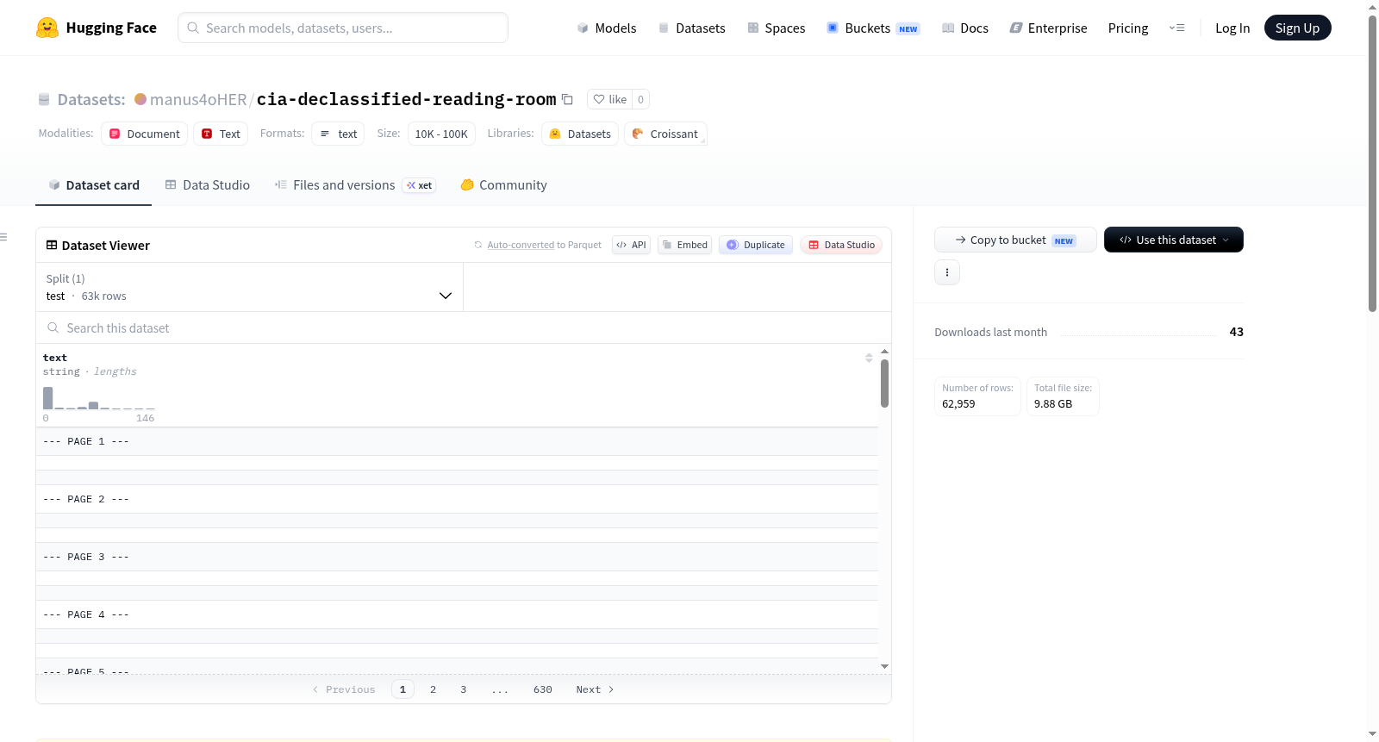Go to page 3 of the dataset
The height and width of the screenshot is (742, 1379).
[x=463, y=689]
